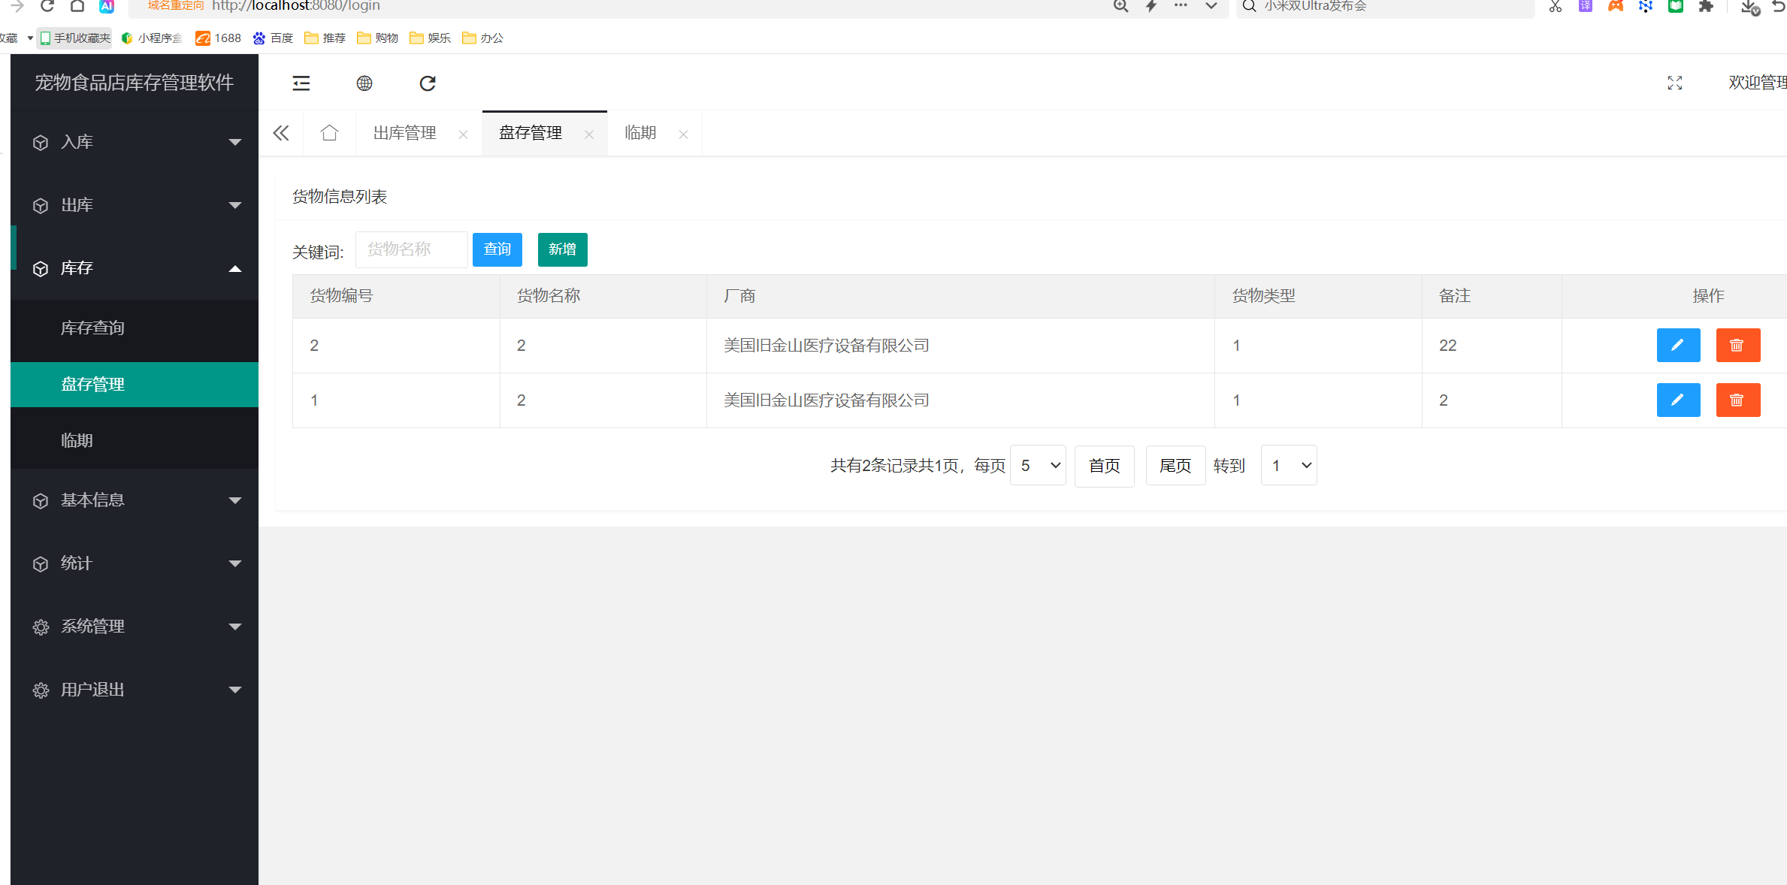Open the per-page count dropdown
This screenshot has width=1787, height=885.
[1038, 466]
